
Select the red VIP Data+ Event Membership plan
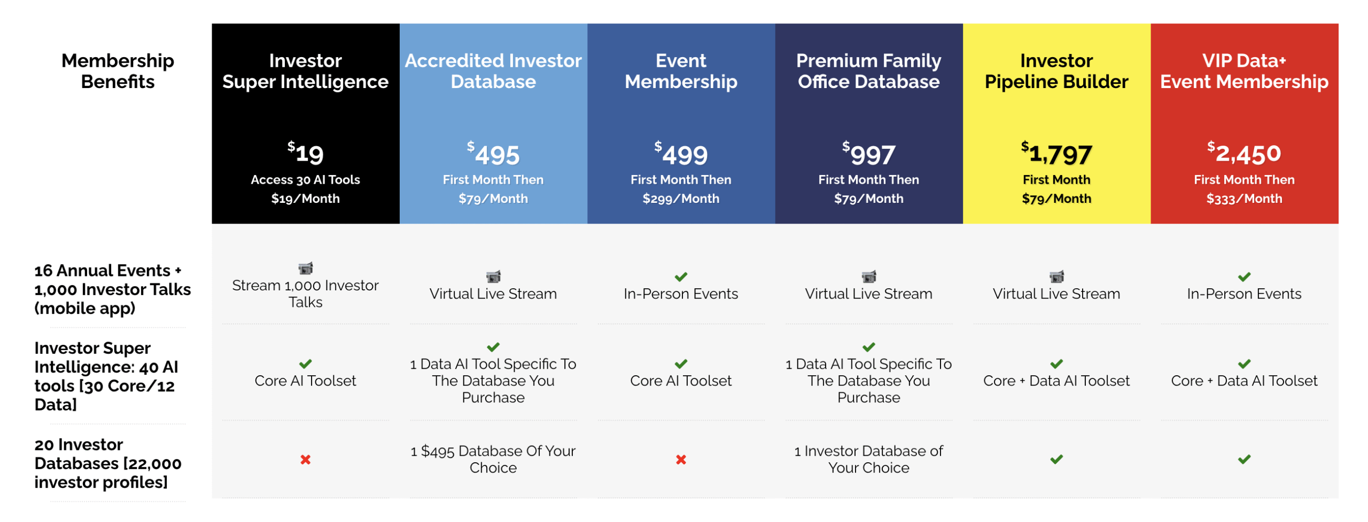[1244, 123]
